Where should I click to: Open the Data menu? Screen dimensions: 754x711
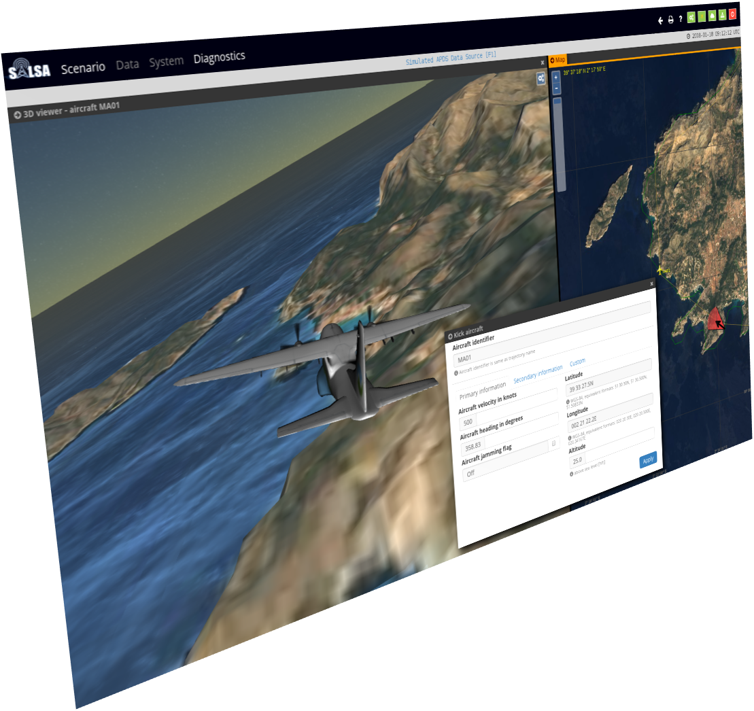(x=127, y=65)
